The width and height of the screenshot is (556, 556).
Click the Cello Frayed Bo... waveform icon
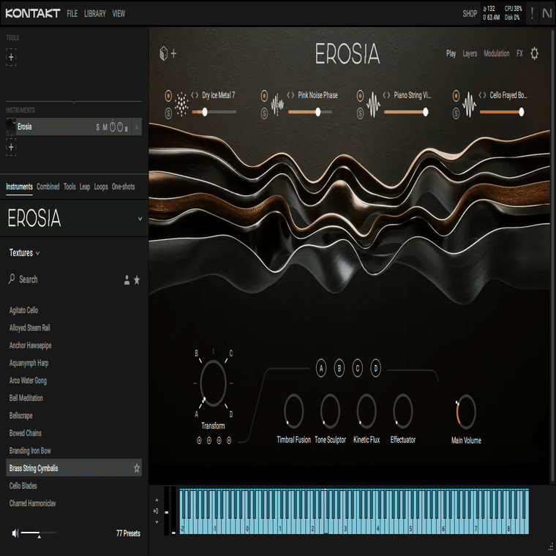tap(469, 104)
